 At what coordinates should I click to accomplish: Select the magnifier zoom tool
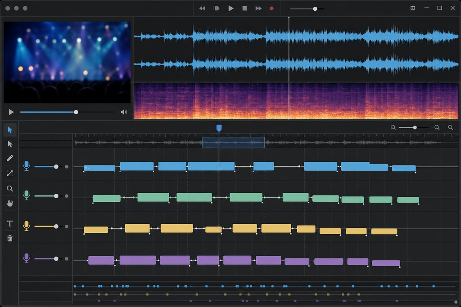click(10, 188)
